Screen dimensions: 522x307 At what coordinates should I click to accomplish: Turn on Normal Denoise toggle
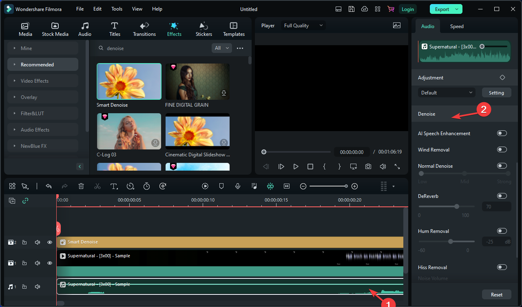point(502,166)
